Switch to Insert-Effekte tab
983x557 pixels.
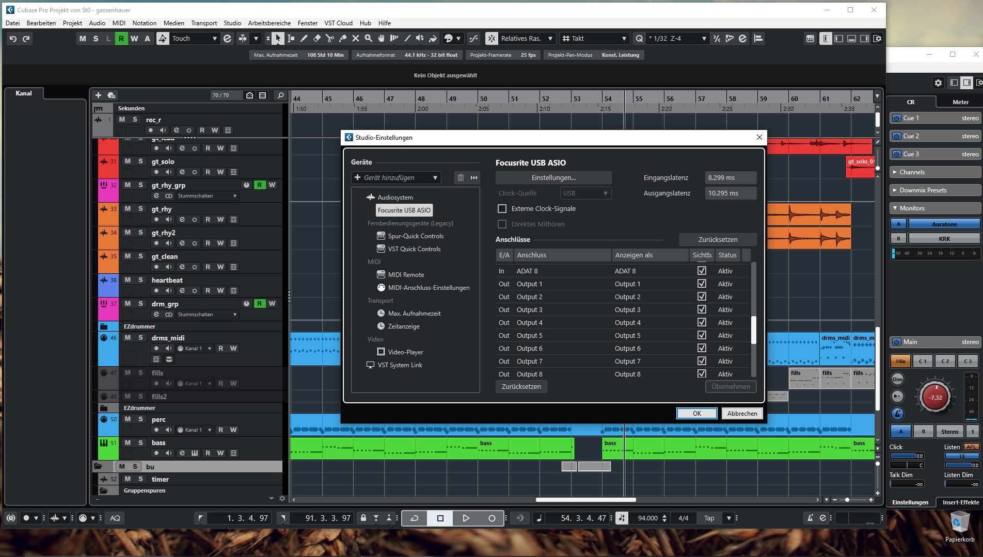coord(960,502)
